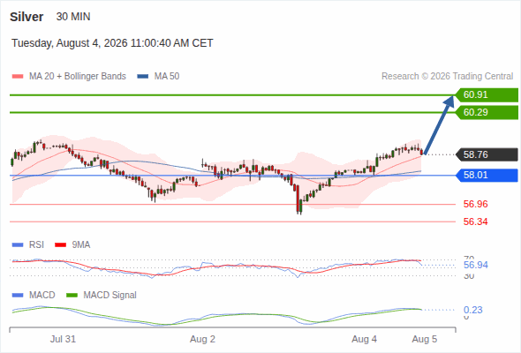
Task: Click the MACD Signal legend swatch
Action: [x=72, y=296]
